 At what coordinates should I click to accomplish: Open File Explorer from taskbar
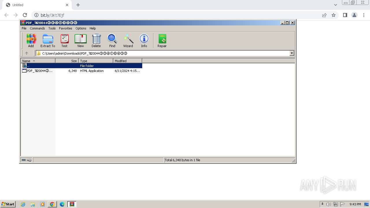(33, 204)
